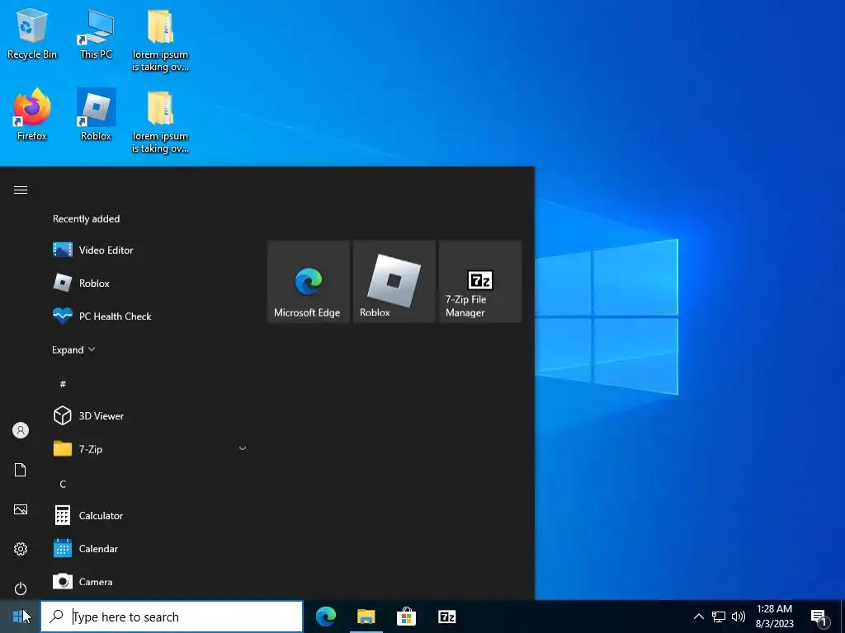Open 3D Viewer from the app list
This screenshot has height=633, width=845.
150,416
